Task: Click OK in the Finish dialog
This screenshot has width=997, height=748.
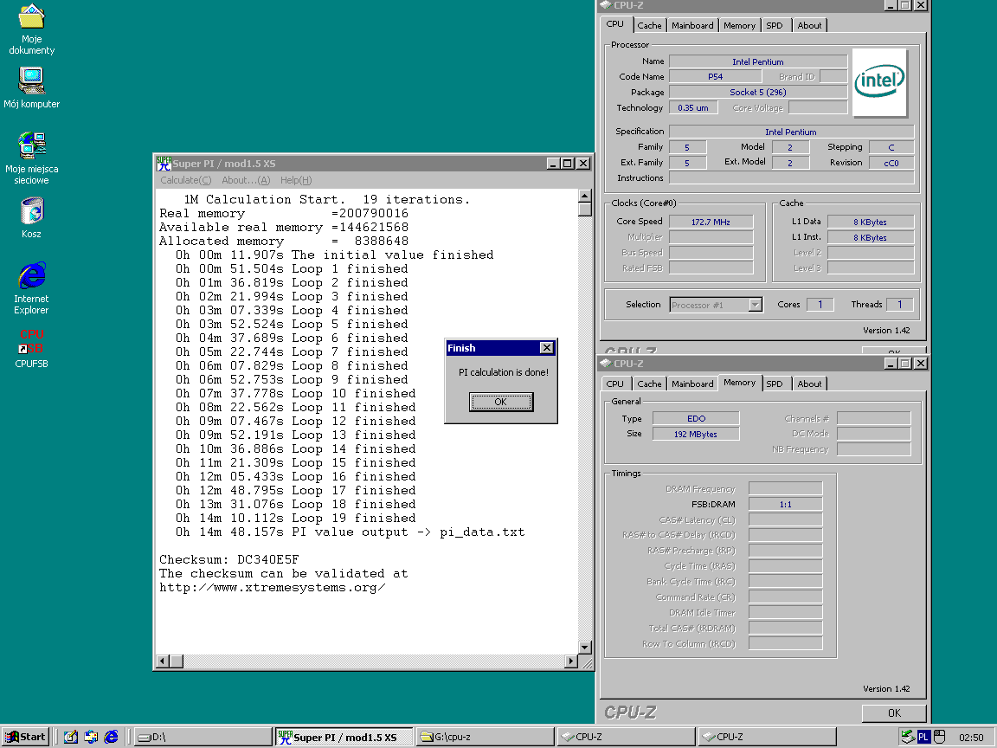Action: (x=501, y=402)
